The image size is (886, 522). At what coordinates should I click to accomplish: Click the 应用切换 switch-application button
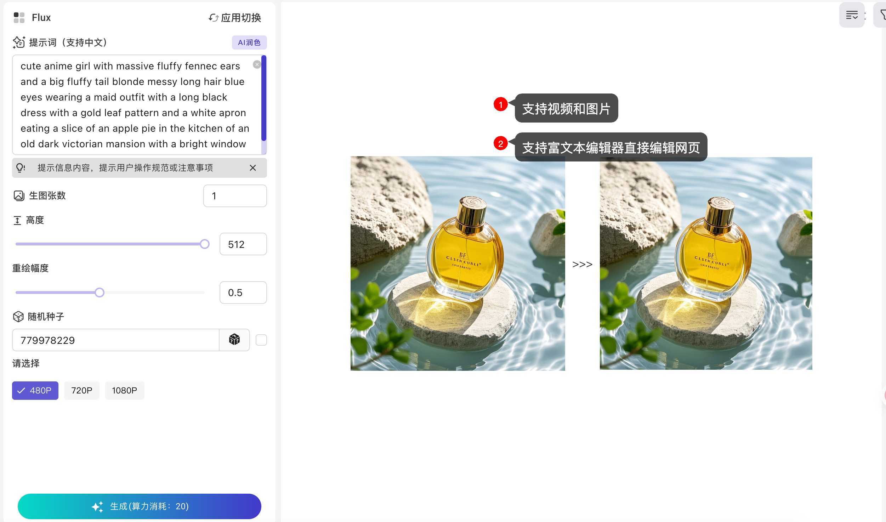[235, 17]
